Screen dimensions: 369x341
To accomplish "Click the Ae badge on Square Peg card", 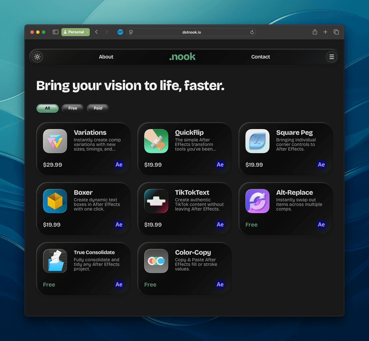I will point(321,165).
